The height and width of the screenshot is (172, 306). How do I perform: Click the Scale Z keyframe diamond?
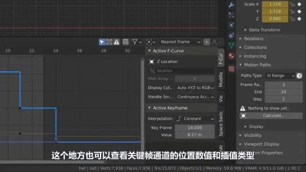tap(300, 19)
